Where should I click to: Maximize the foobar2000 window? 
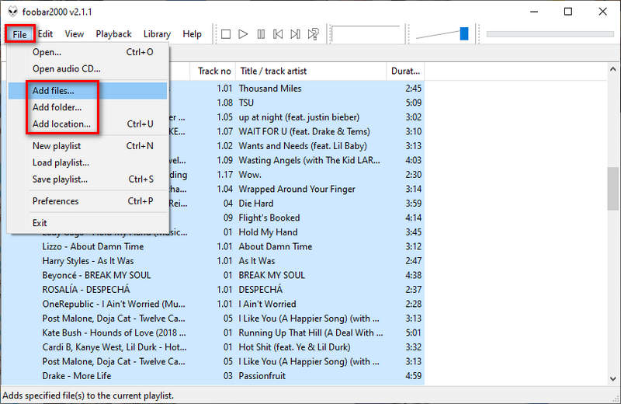click(x=568, y=12)
